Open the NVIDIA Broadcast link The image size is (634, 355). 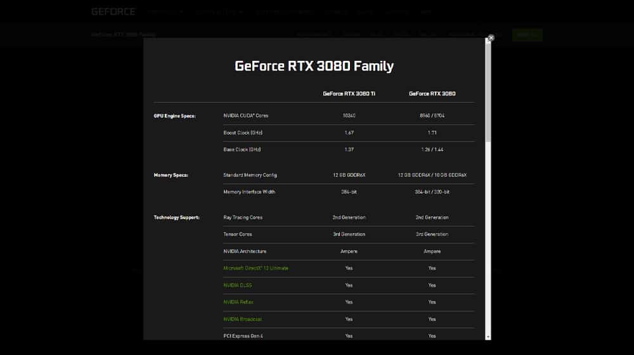point(243,319)
